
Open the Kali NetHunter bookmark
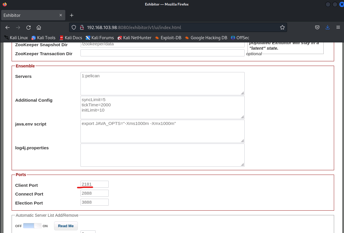pyautogui.click(x=134, y=38)
